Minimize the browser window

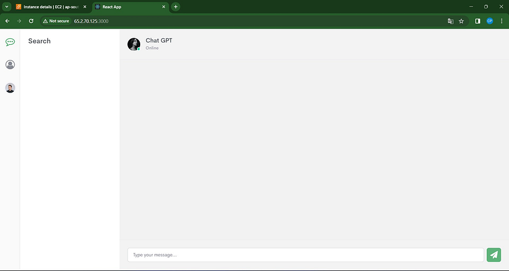(x=471, y=7)
